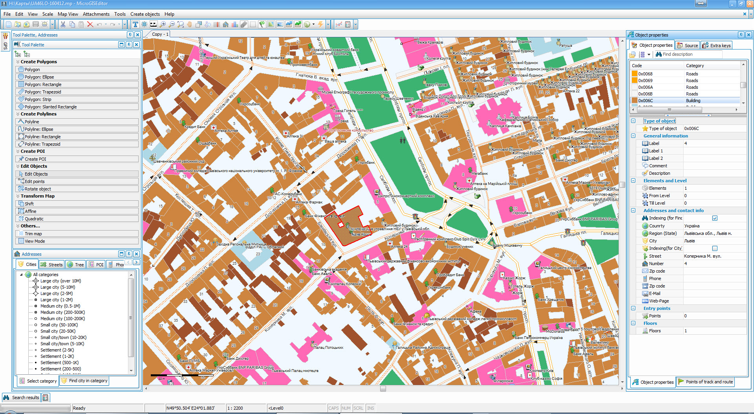Open the Attachments menu
Image resolution: width=754 pixels, height=414 pixels.
click(96, 14)
